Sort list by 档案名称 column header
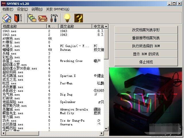This screenshot has height=138, width=184. [x=24, y=26]
